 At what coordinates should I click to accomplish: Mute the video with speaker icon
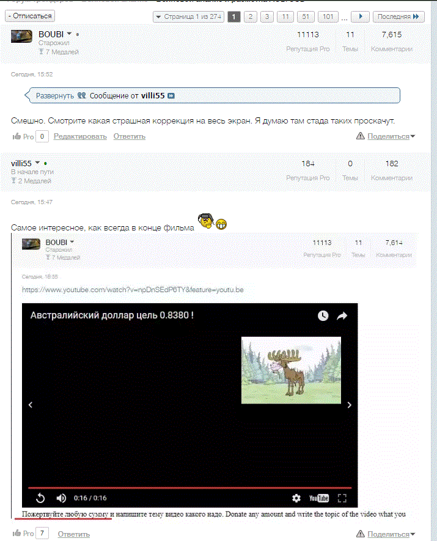point(61,498)
